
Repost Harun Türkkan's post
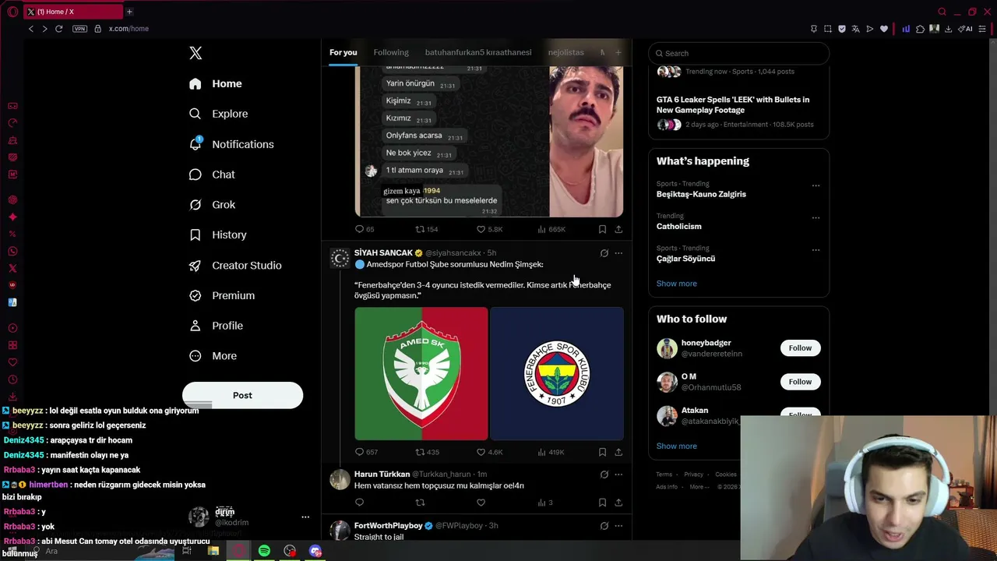tap(420, 503)
